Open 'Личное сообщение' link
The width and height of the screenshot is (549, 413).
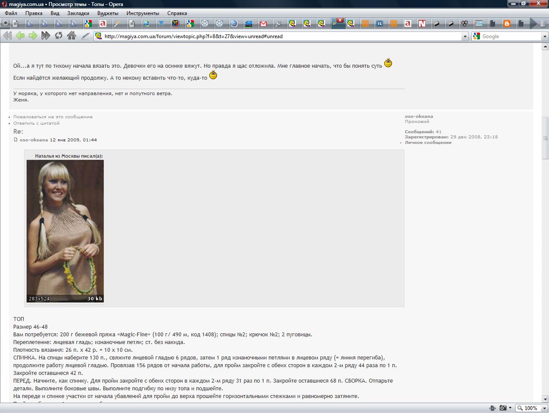(x=428, y=142)
